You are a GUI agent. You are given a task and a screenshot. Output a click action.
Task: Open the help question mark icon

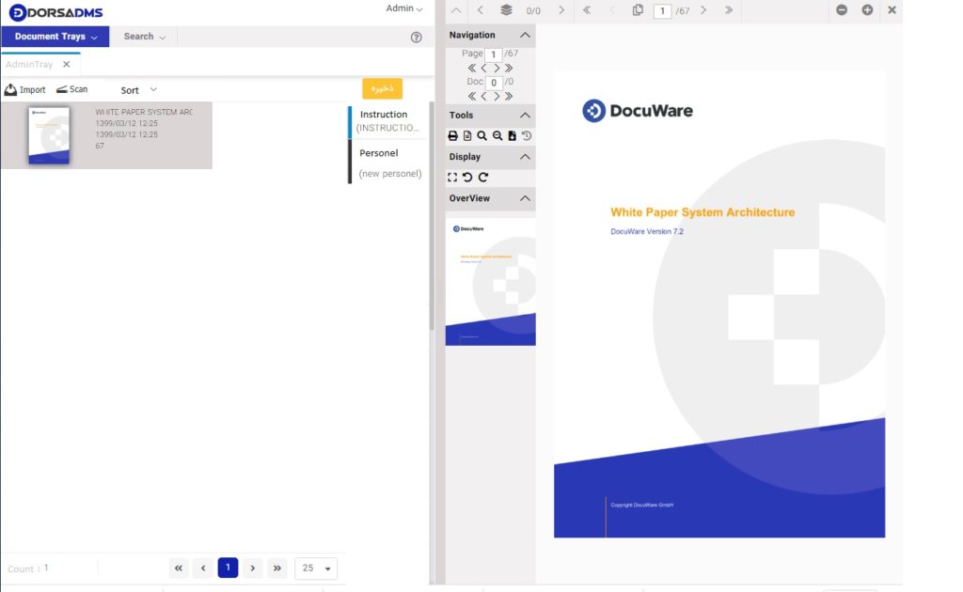pos(417,38)
